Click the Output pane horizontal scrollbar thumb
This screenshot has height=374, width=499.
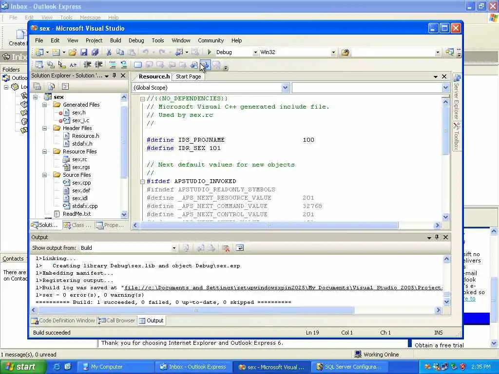click(x=196, y=310)
